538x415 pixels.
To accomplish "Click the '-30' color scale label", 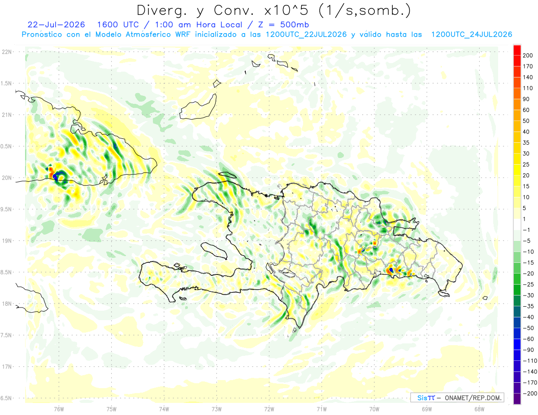I will (x=529, y=295).
